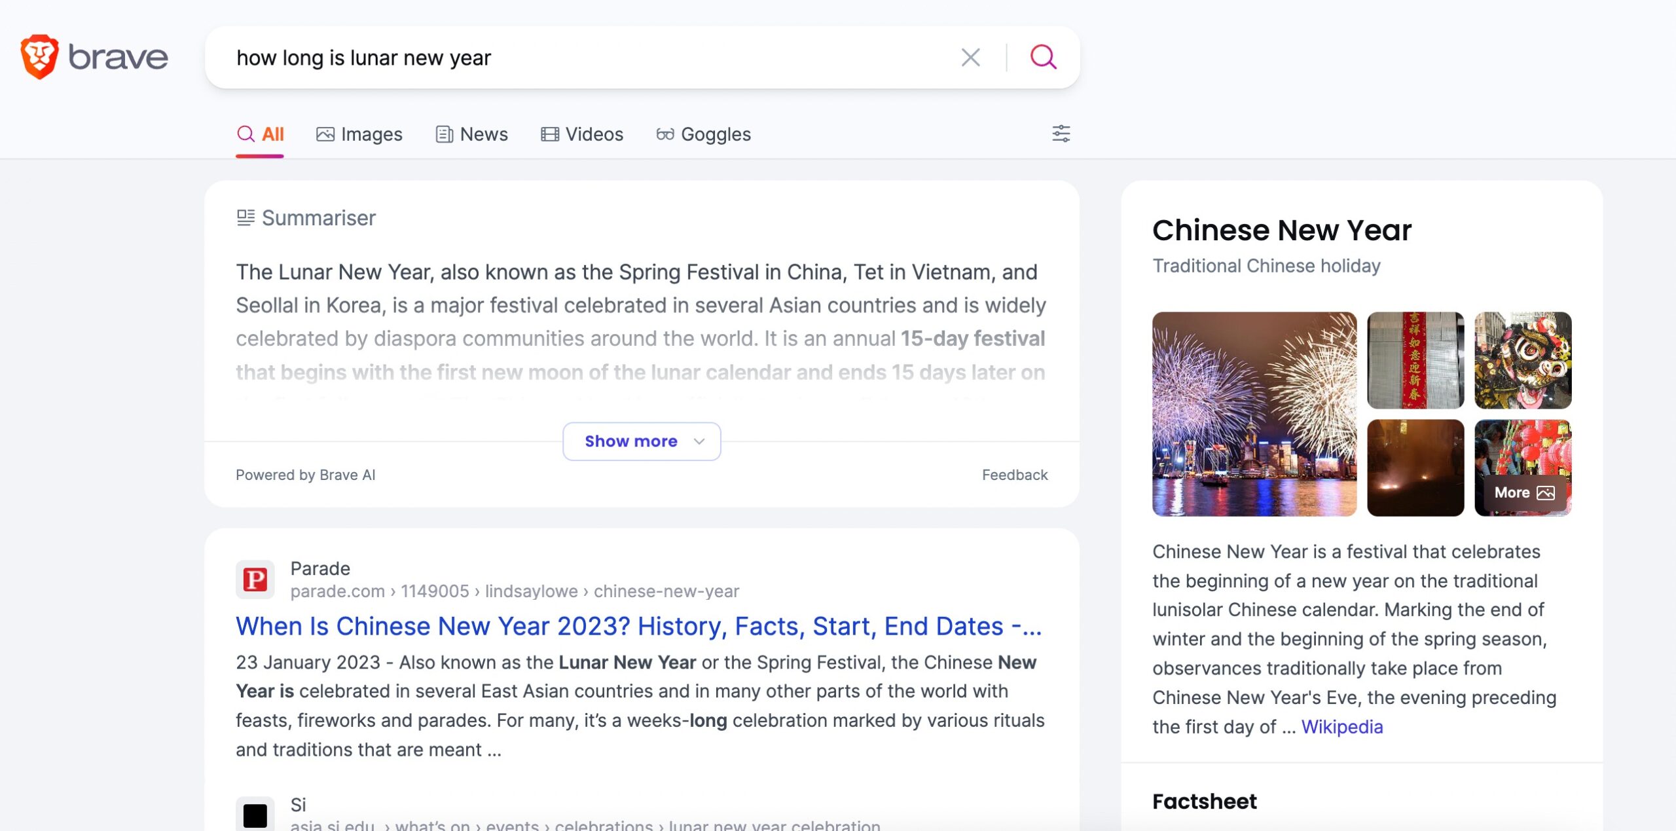Viewport: 1676px width, 831px height.
Task: Click the search magnifying glass icon
Action: 1043,57
